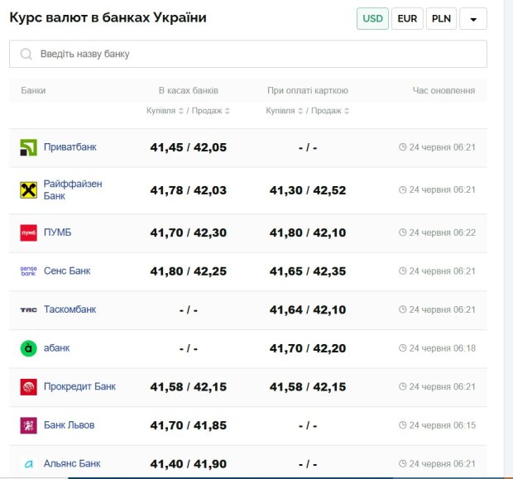Click the green abank logo icon
The width and height of the screenshot is (513, 479).
(28, 348)
